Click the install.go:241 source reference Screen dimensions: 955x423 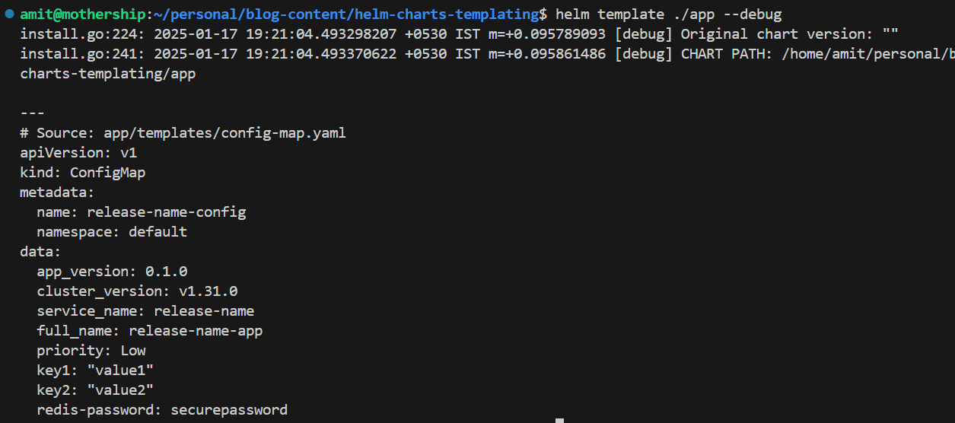(65, 54)
